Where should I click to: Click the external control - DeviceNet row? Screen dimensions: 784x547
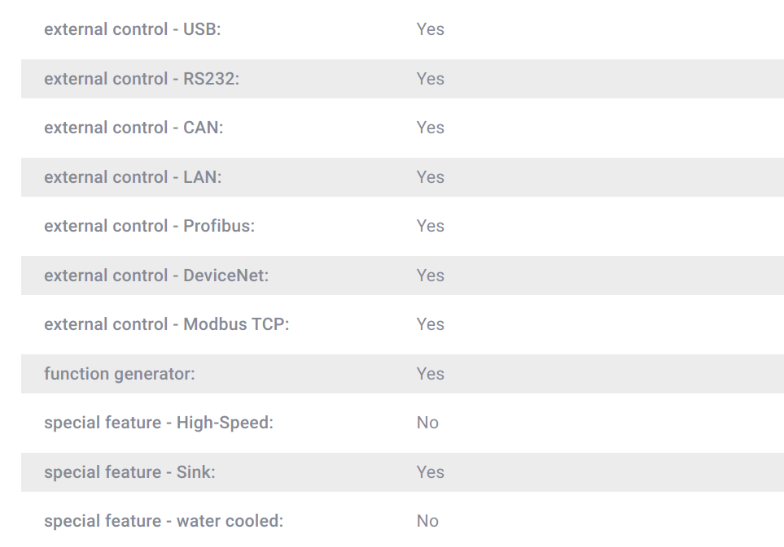click(402, 276)
